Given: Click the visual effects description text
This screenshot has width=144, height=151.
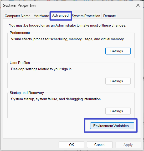Looking at the screenshot, I should tap(67, 39).
